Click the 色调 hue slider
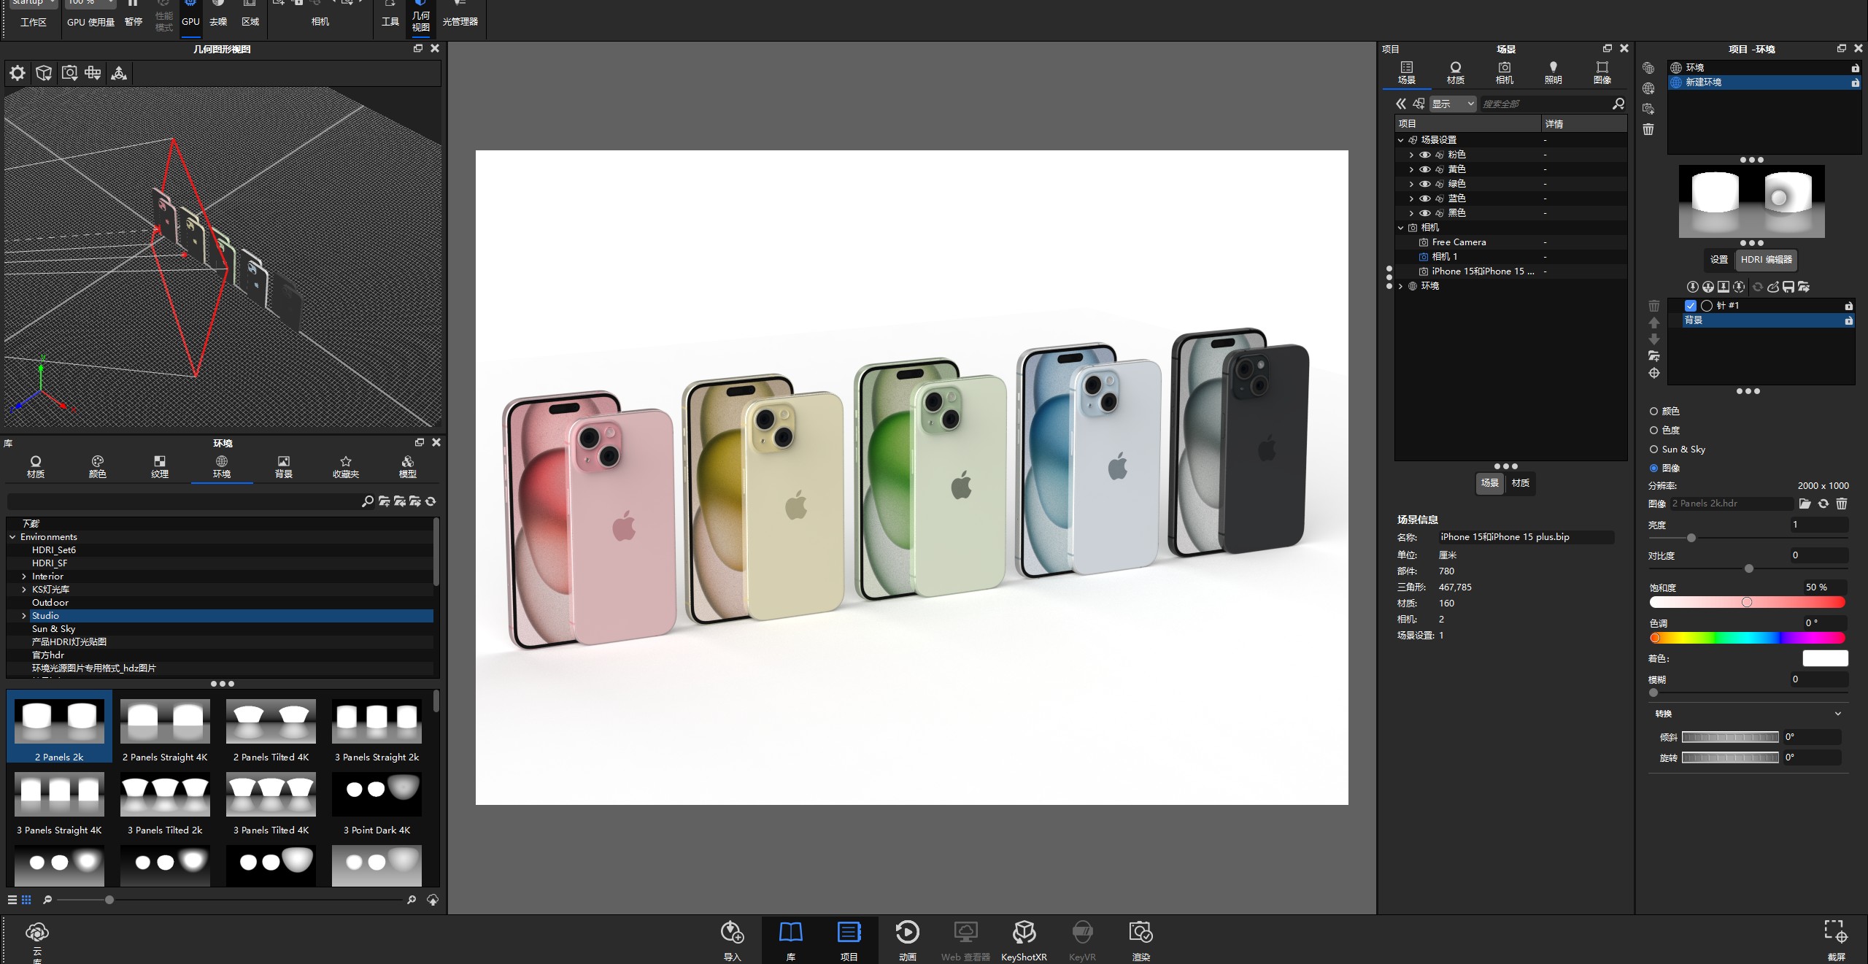 click(1747, 638)
